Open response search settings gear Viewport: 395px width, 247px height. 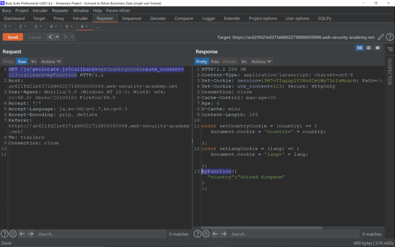206,234
